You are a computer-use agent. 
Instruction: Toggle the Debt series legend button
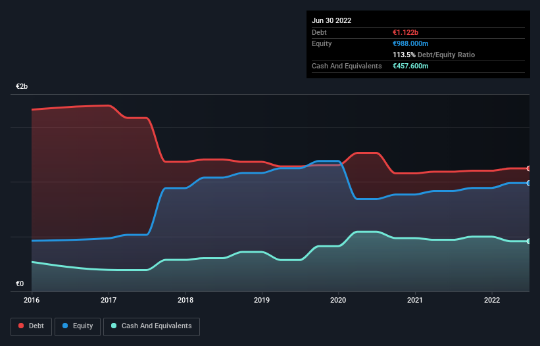pyautogui.click(x=32, y=326)
